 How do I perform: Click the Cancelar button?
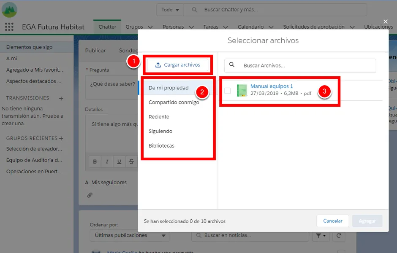point(333,221)
